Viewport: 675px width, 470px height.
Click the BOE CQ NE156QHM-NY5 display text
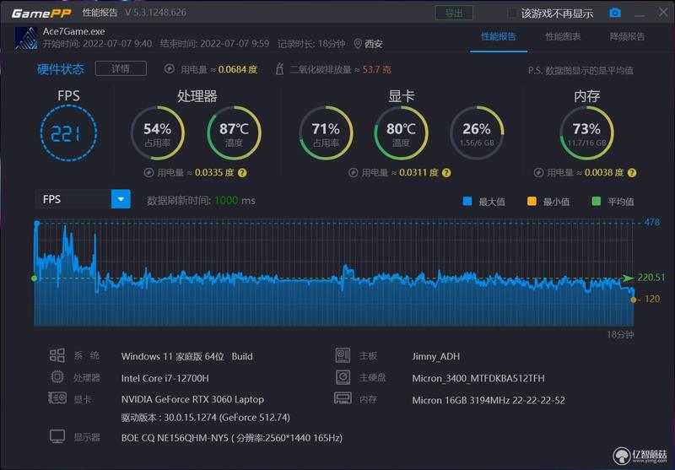[x=231, y=438]
